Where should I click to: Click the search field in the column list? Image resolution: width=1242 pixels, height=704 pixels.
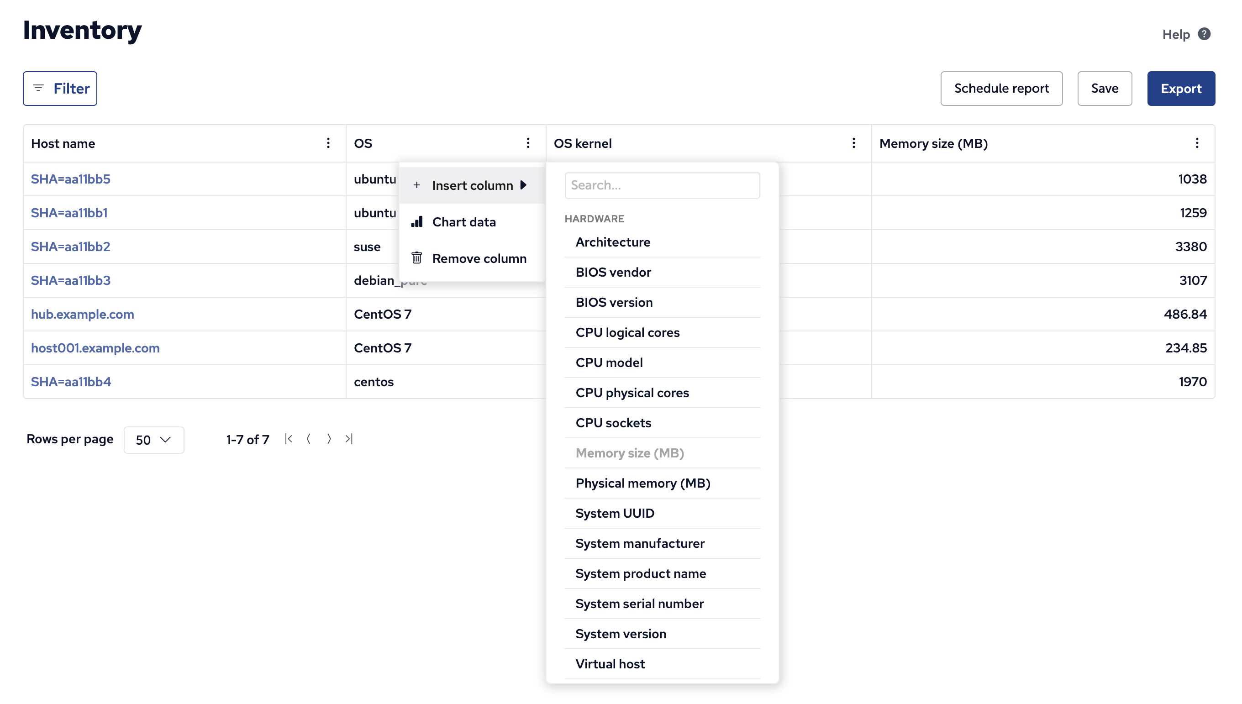[x=662, y=185]
